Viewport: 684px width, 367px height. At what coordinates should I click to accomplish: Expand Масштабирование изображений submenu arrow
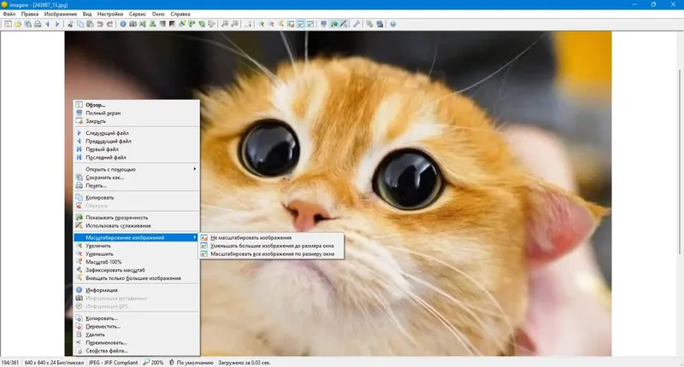tap(195, 237)
